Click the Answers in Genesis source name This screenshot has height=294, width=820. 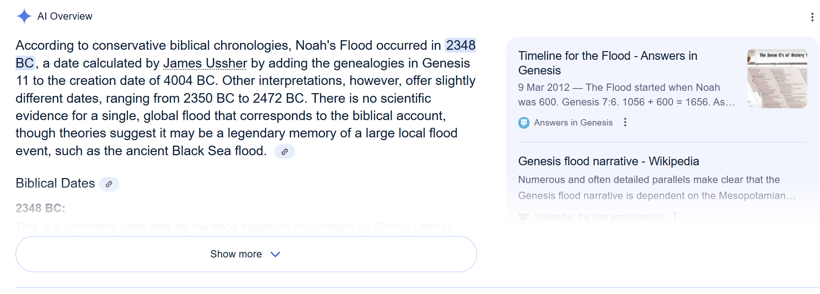pyautogui.click(x=573, y=123)
